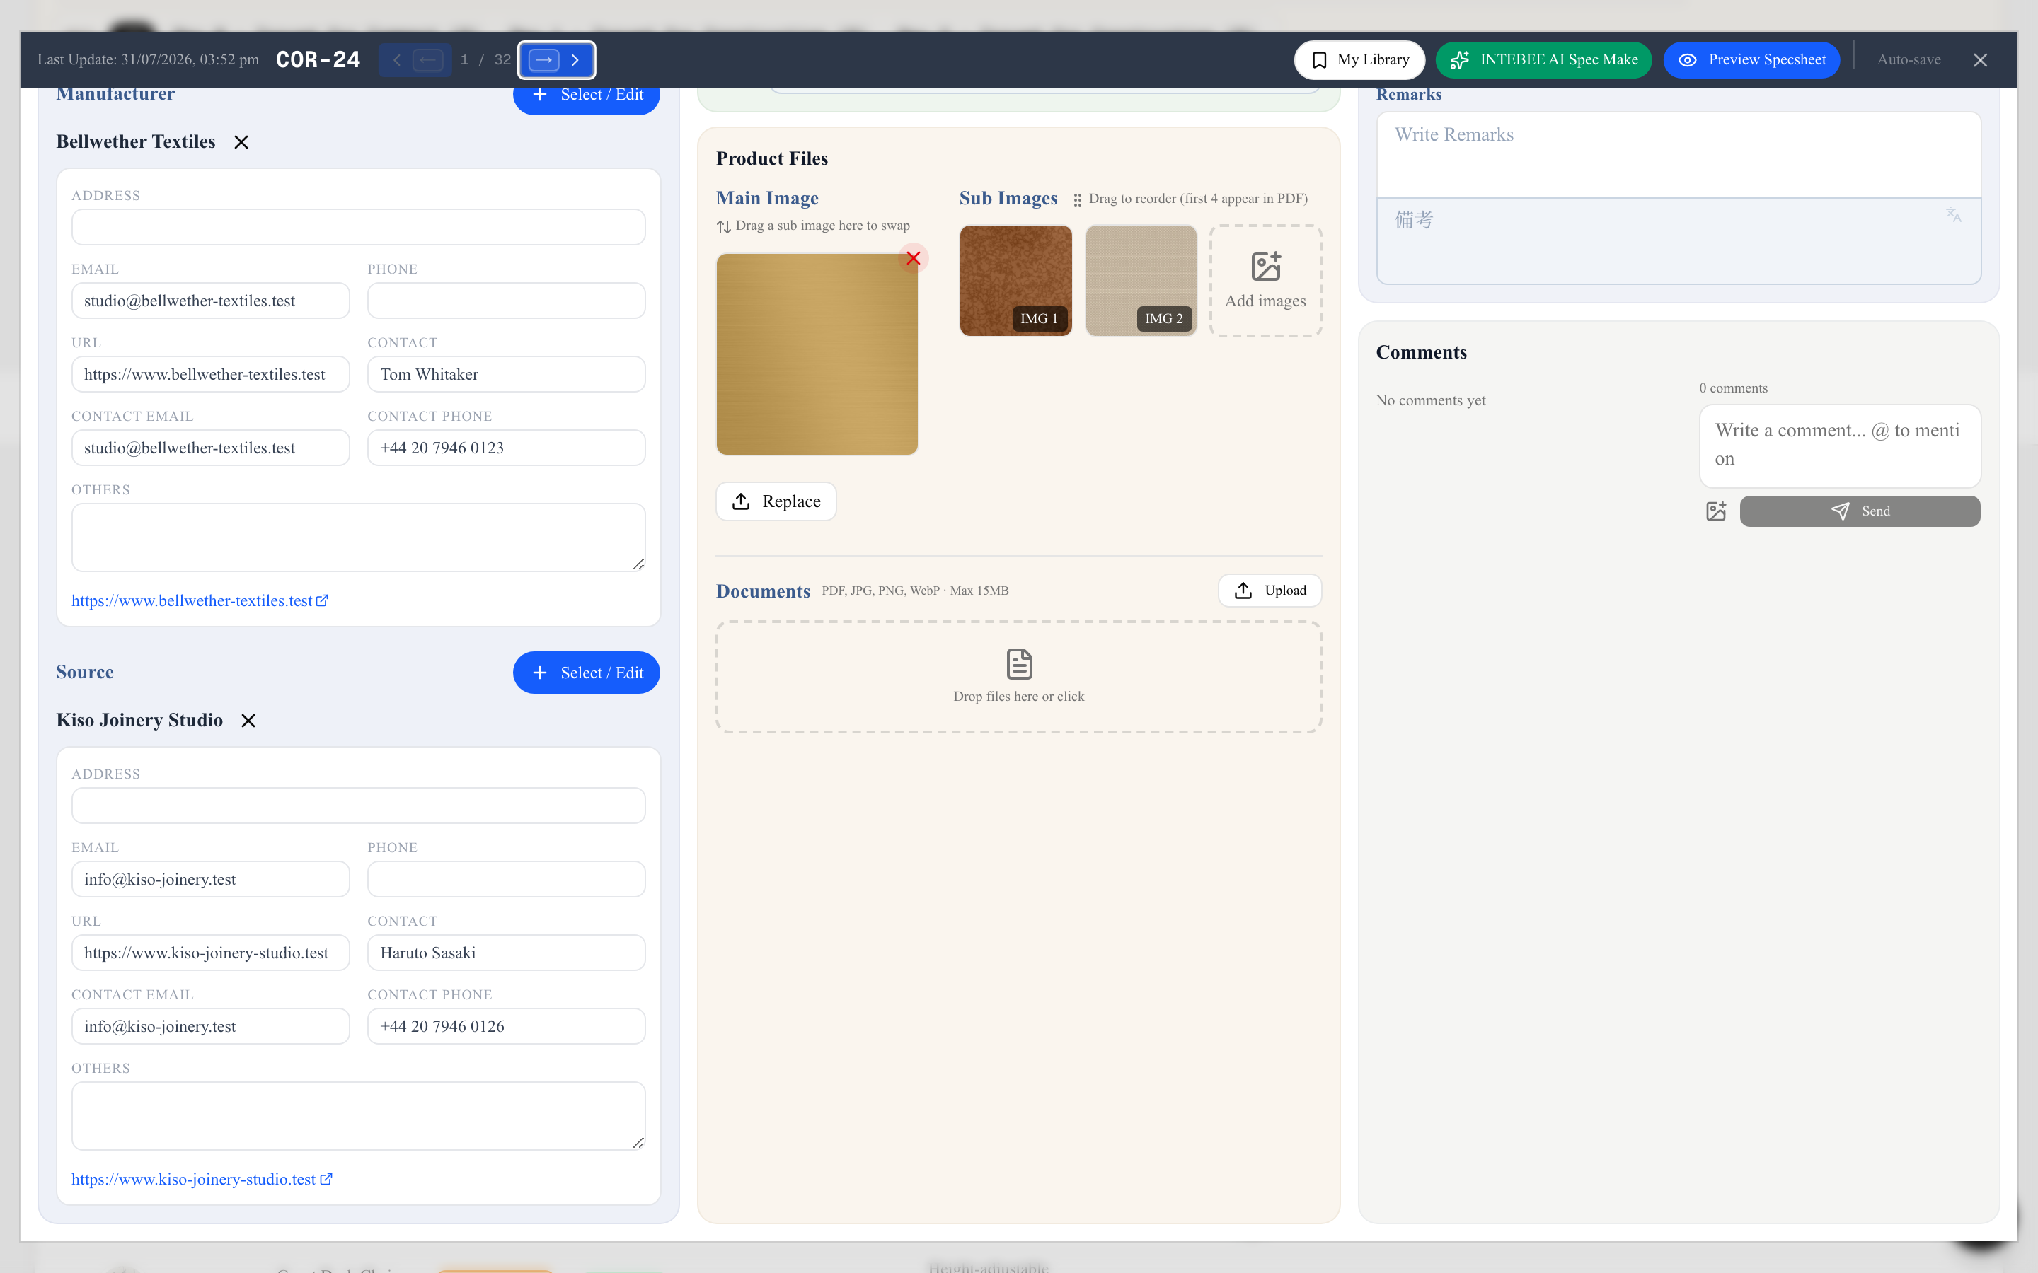Screen dimensions: 2038x1273
Task: Launch INTEBEE AI Spec Make
Action: [x=1543, y=60]
